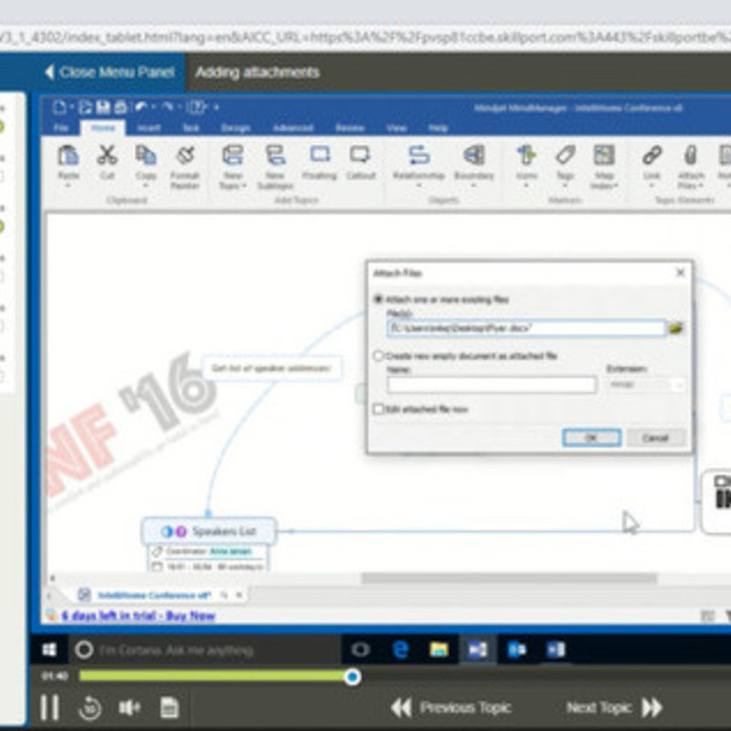Click the Name input field in dialog
This screenshot has width=731, height=731.
[492, 385]
